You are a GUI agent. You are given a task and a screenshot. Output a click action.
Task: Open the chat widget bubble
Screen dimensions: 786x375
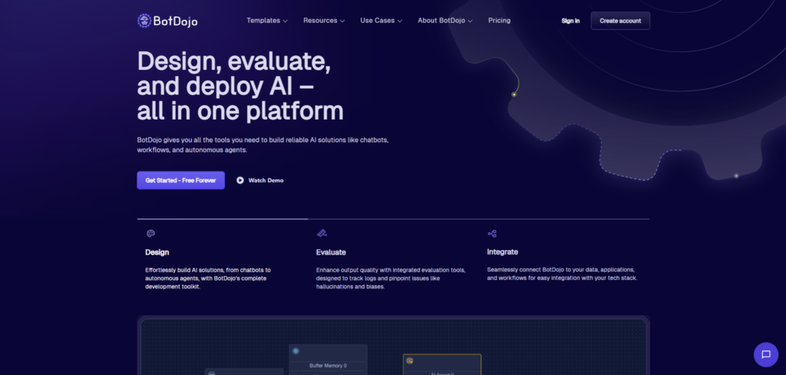(766, 354)
